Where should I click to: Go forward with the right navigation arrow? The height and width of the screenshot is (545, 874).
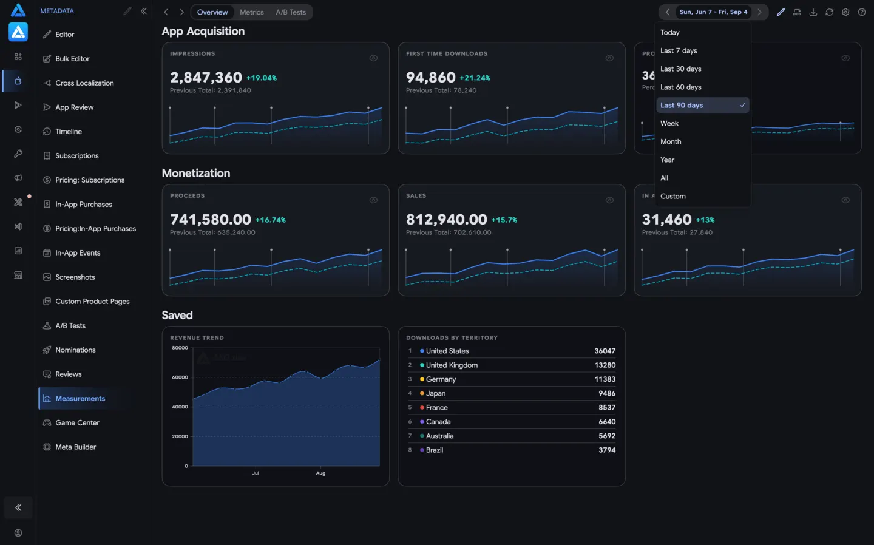coord(181,12)
